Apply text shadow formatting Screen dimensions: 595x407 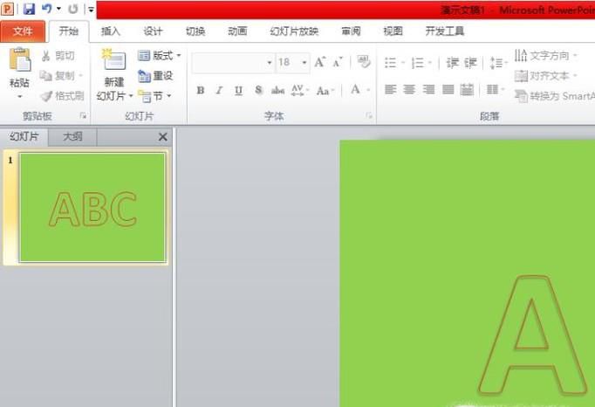tap(259, 90)
